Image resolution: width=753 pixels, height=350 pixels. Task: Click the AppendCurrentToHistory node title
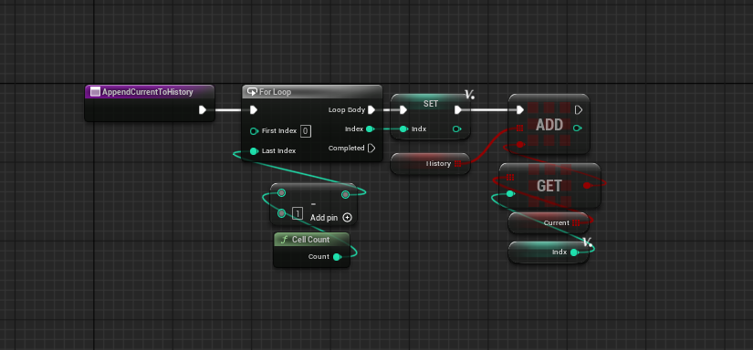click(148, 92)
